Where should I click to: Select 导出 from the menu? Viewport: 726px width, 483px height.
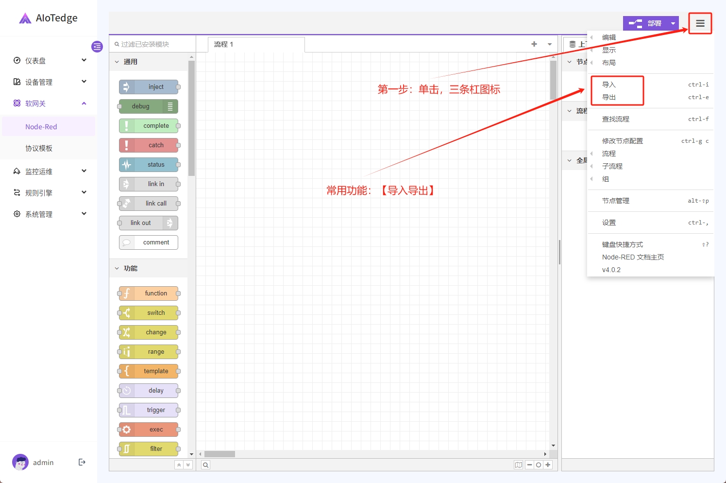pos(609,97)
